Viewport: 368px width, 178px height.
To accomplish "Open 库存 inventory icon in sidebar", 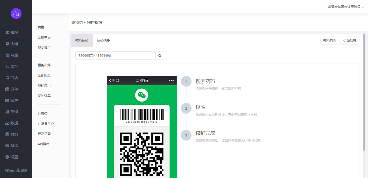I will coord(7,67).
